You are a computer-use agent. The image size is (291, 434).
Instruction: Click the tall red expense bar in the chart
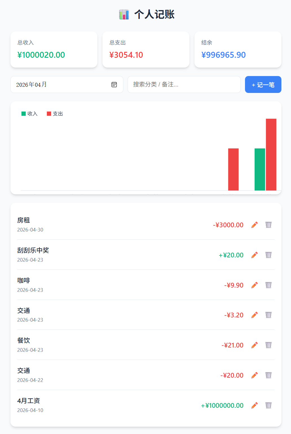coord(271,155)
